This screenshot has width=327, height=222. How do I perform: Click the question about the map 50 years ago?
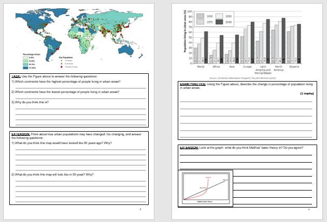[62, 143]
